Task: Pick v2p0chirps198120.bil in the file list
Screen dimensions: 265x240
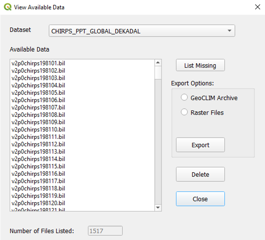Action: point(39,203)
